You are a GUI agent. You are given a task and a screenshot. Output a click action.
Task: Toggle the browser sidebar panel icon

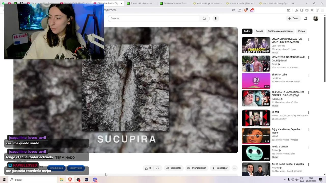click(x=302, y=10)
